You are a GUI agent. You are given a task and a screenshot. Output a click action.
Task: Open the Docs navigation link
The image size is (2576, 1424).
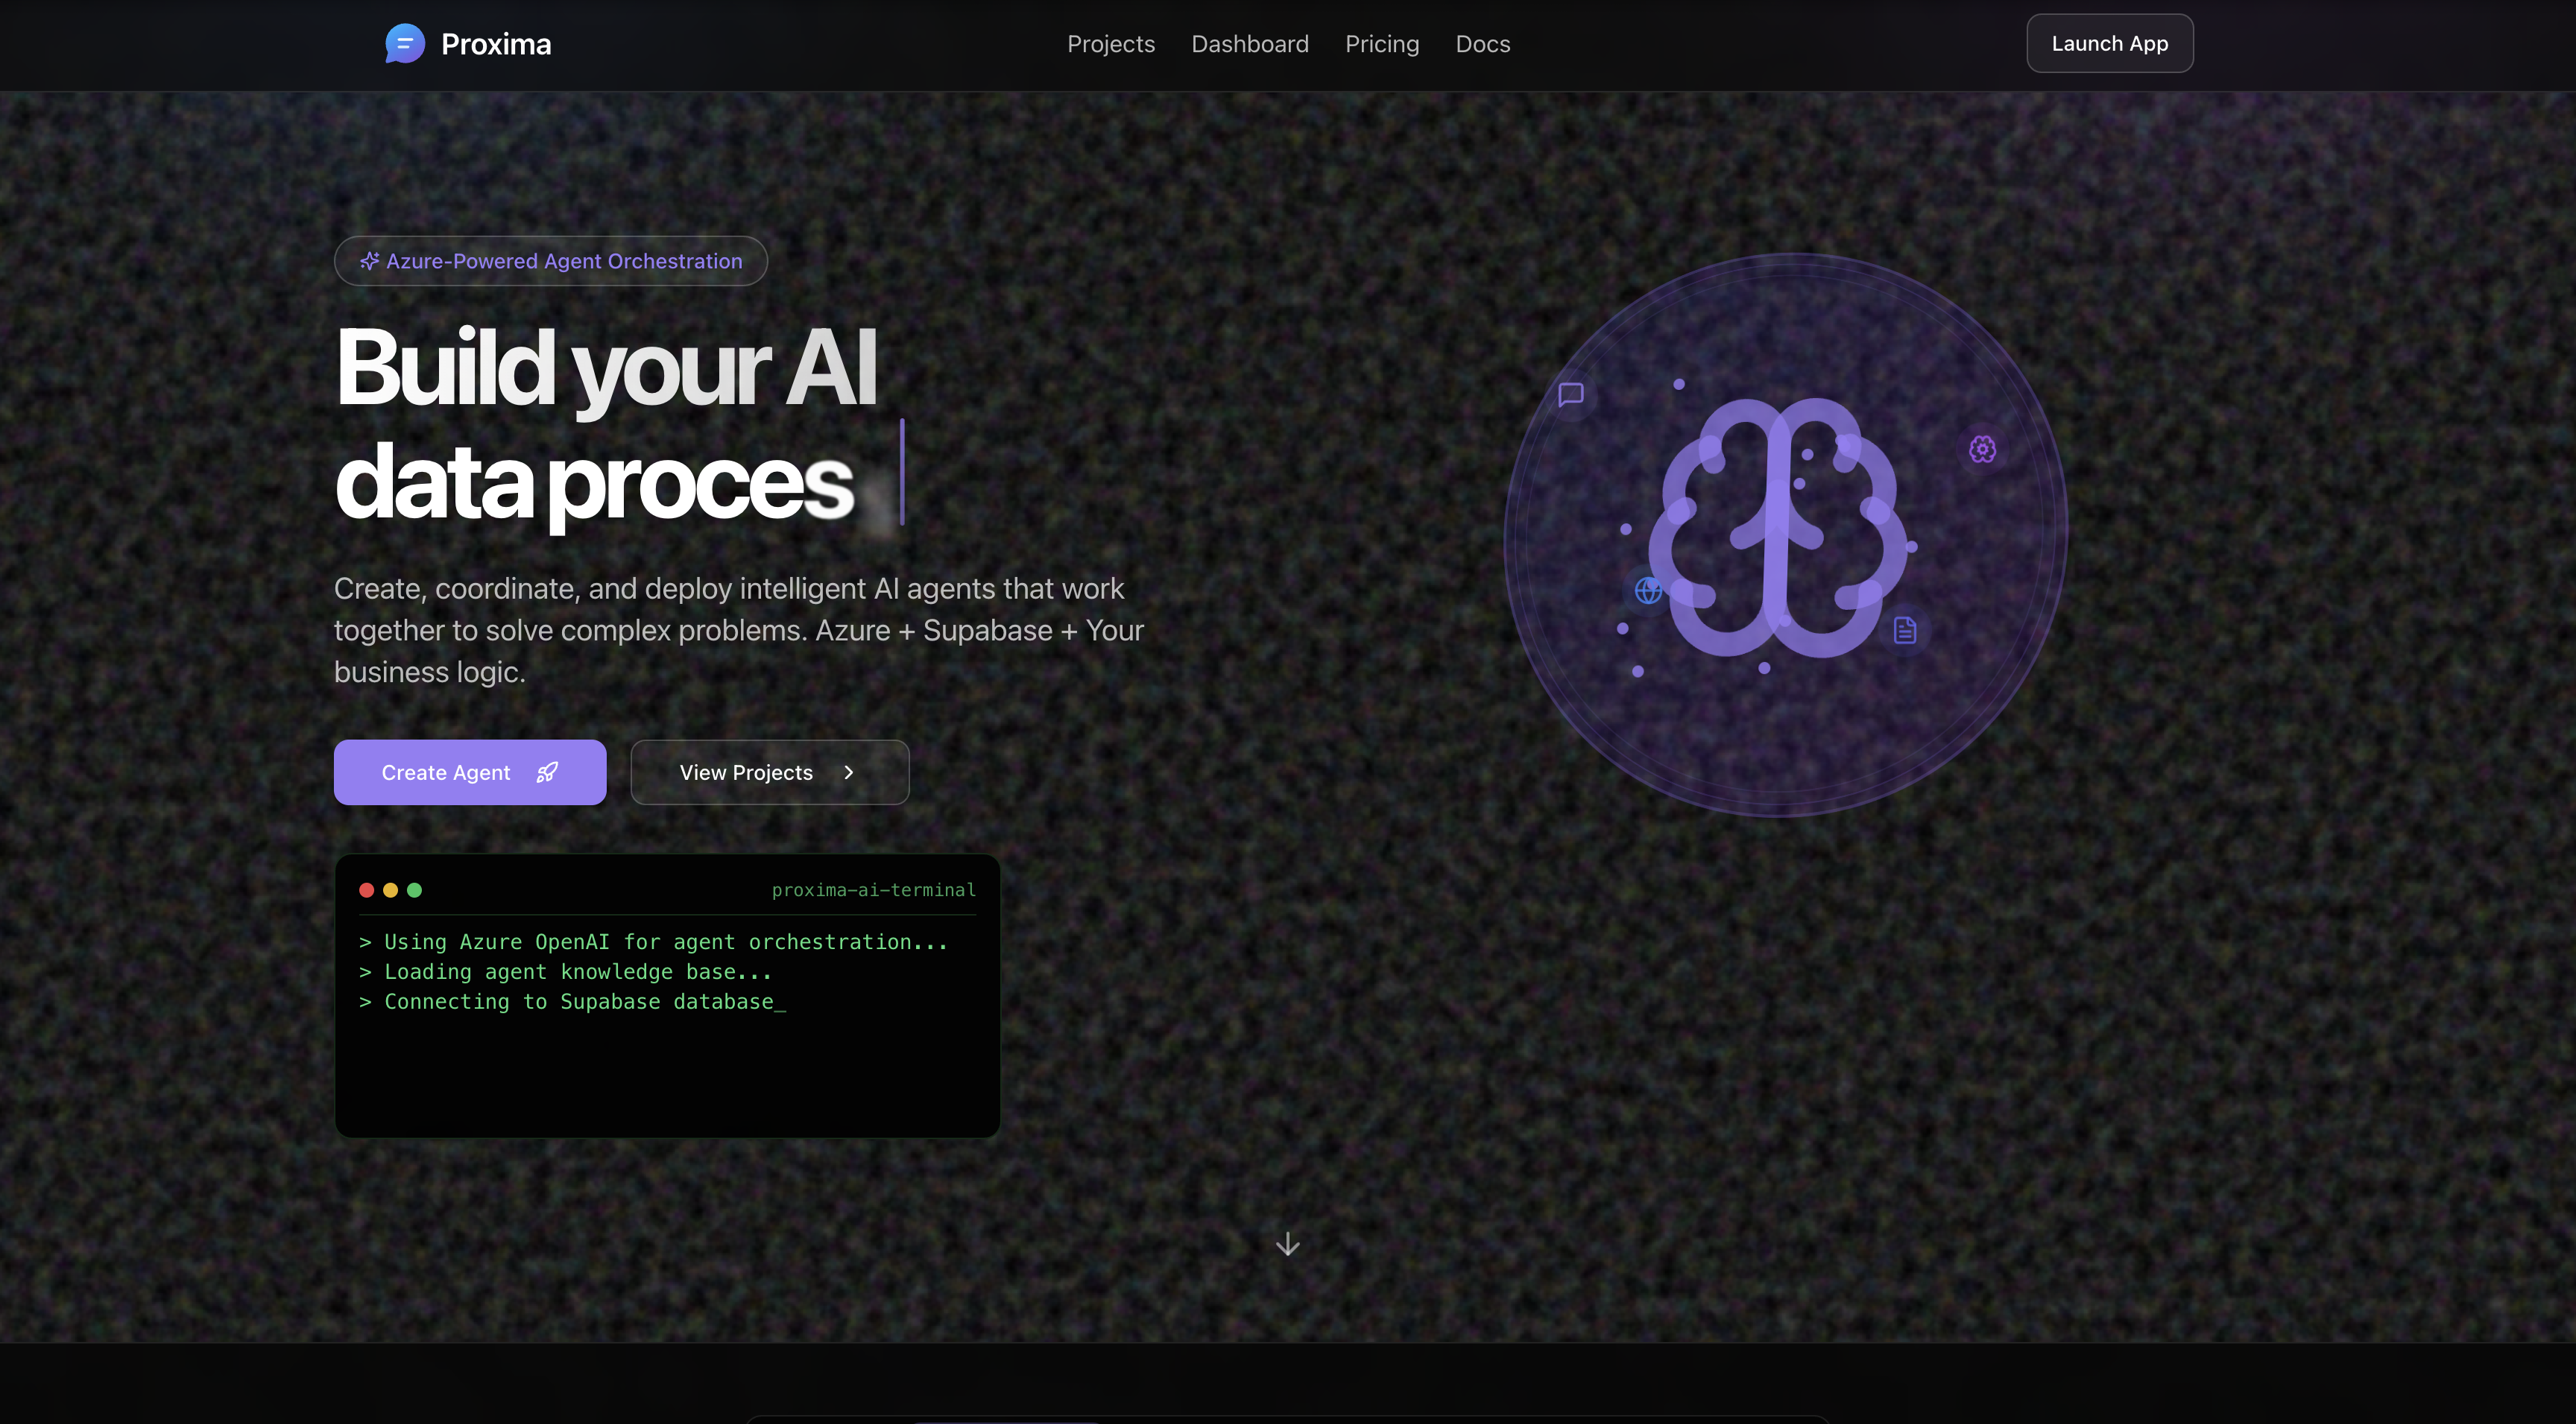point(1482,44)
